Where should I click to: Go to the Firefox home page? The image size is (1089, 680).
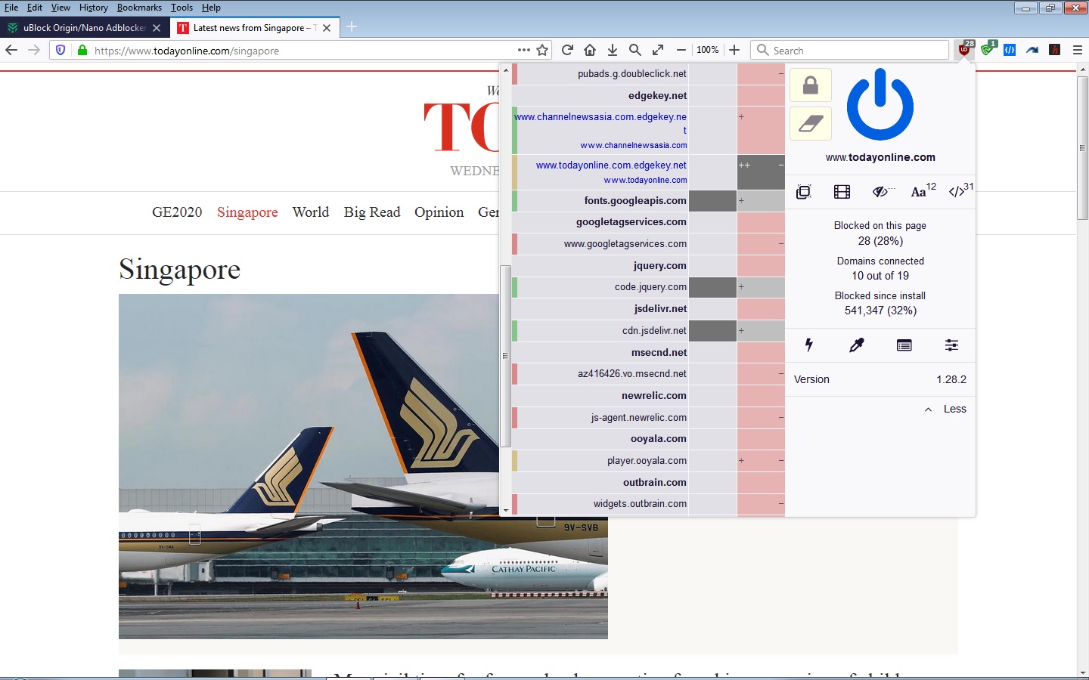(x=590, y=50)
